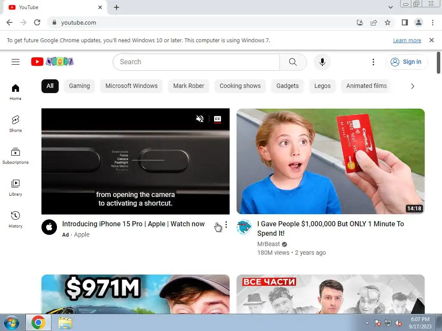Open the Chrome three-dot menu

point(433,22)
